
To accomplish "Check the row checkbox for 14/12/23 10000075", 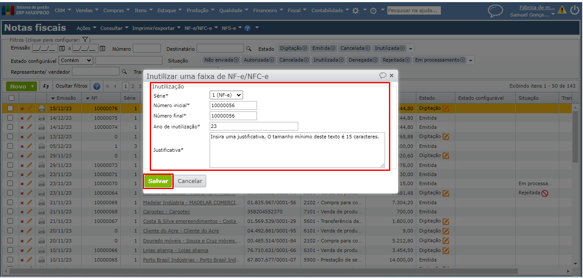I will pyautogui.click(x=10, y=118).
